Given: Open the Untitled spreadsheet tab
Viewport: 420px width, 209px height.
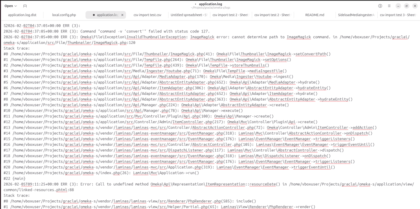Looking at the screenshot, I should [189, 15].
